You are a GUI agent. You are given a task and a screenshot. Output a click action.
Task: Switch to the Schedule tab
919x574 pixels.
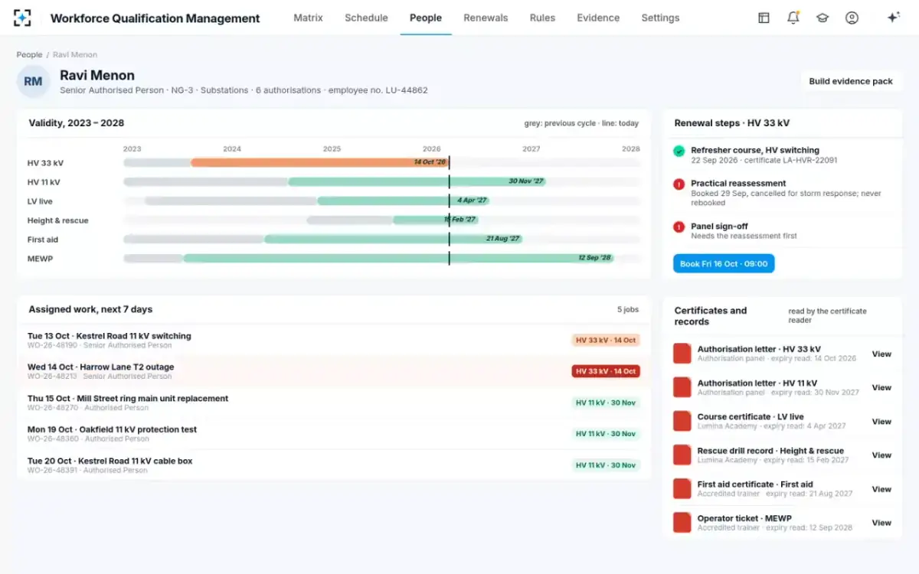pyautogui.click(x=366, y=18)
